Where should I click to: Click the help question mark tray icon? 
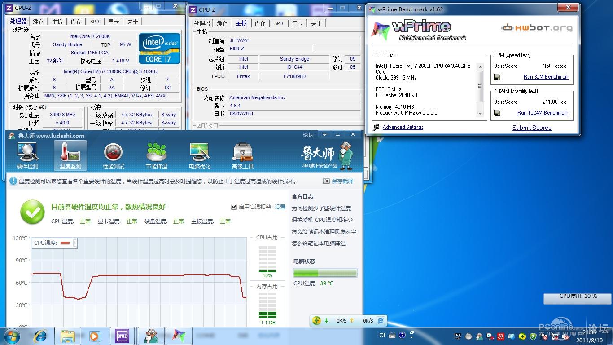[x=402, y=335]
